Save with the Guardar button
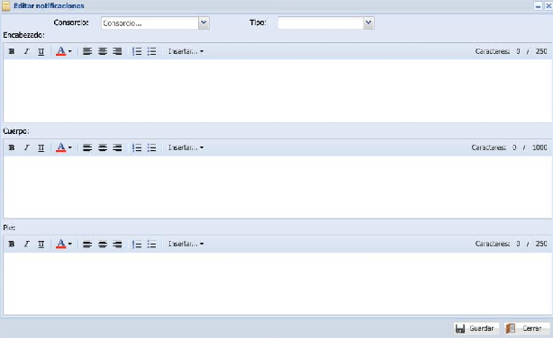This screenshot has width=553, height=338. pyautogui.click(x=476, y=328)
